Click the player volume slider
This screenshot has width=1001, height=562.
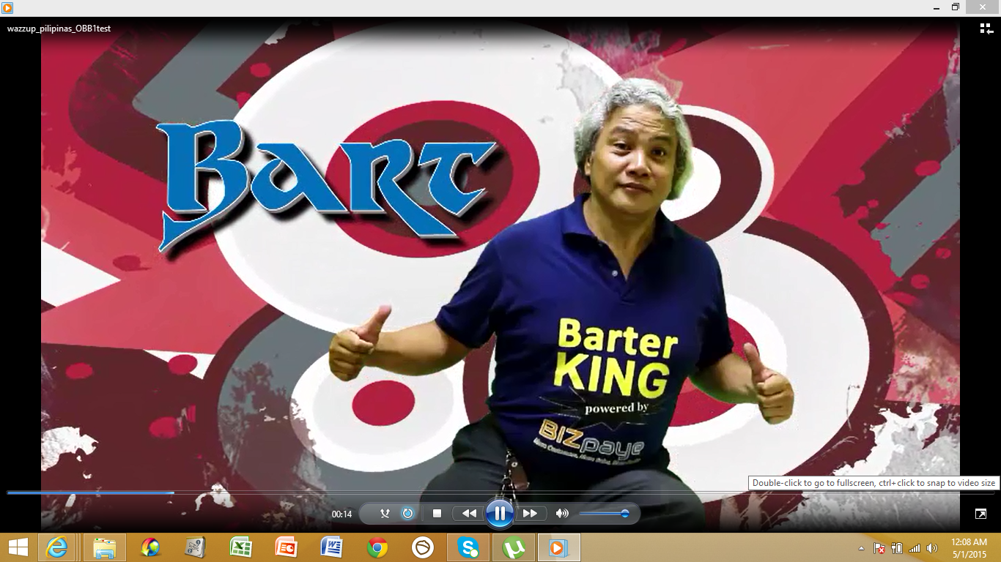604,514
